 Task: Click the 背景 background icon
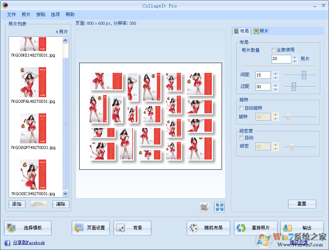[x=121, y=227]
